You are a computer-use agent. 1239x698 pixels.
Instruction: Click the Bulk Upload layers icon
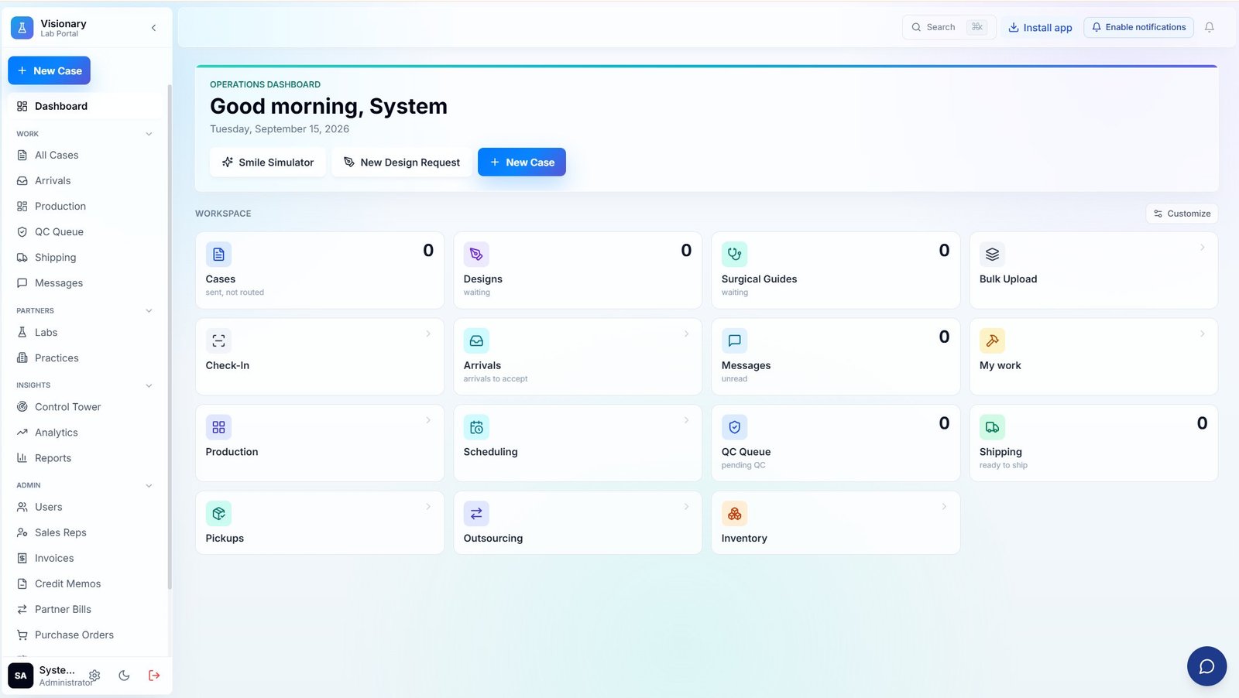[992, 254]
